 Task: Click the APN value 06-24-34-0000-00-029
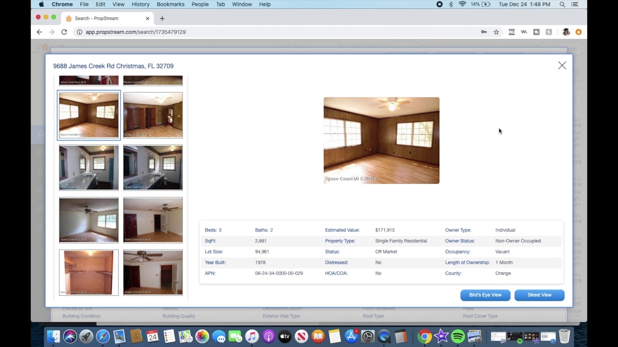(279, 273)
